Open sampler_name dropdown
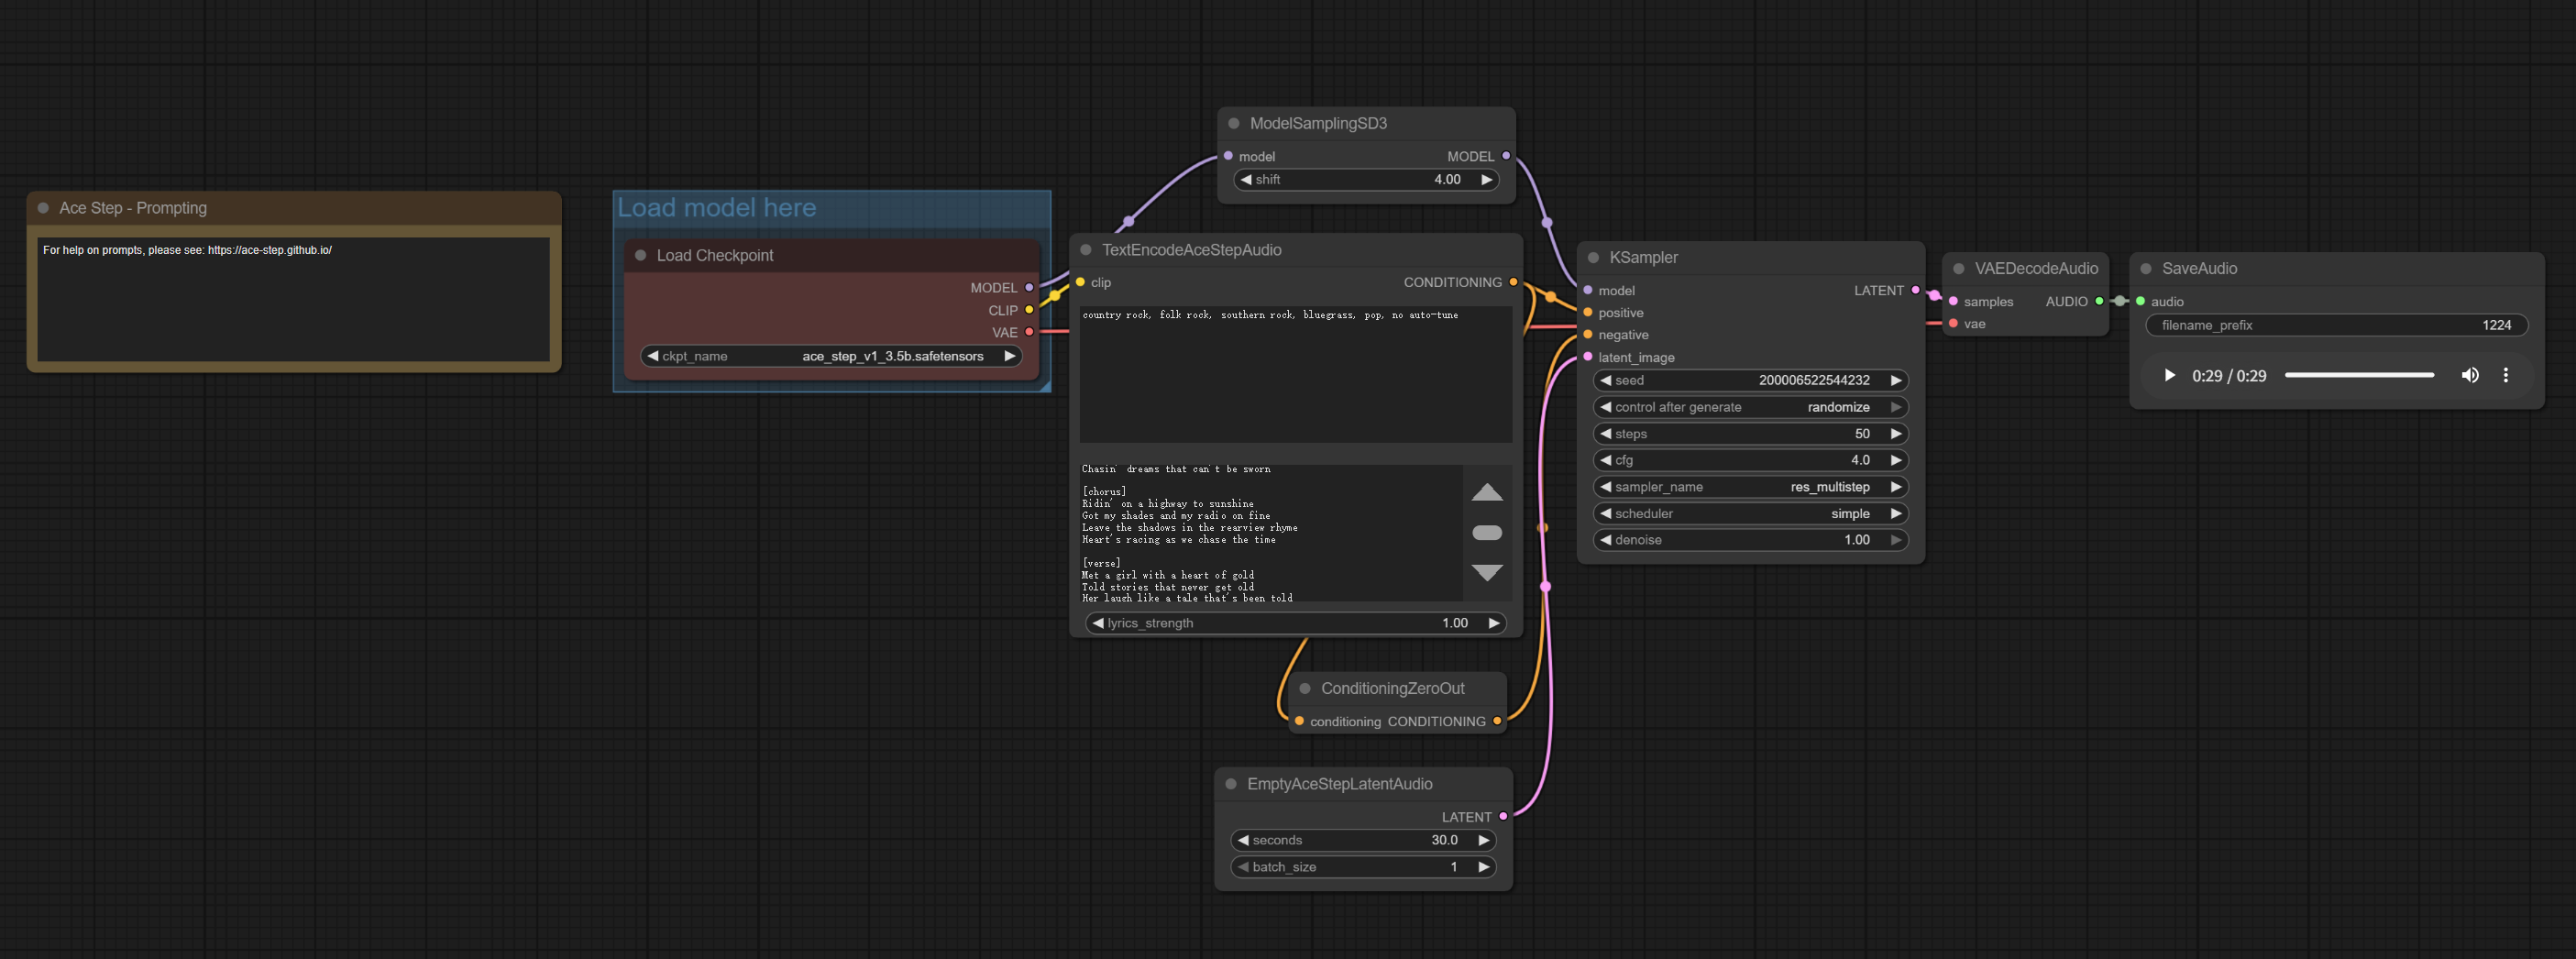The width and height of the screenshot is (2576, 959). [x=1750, y=487]
